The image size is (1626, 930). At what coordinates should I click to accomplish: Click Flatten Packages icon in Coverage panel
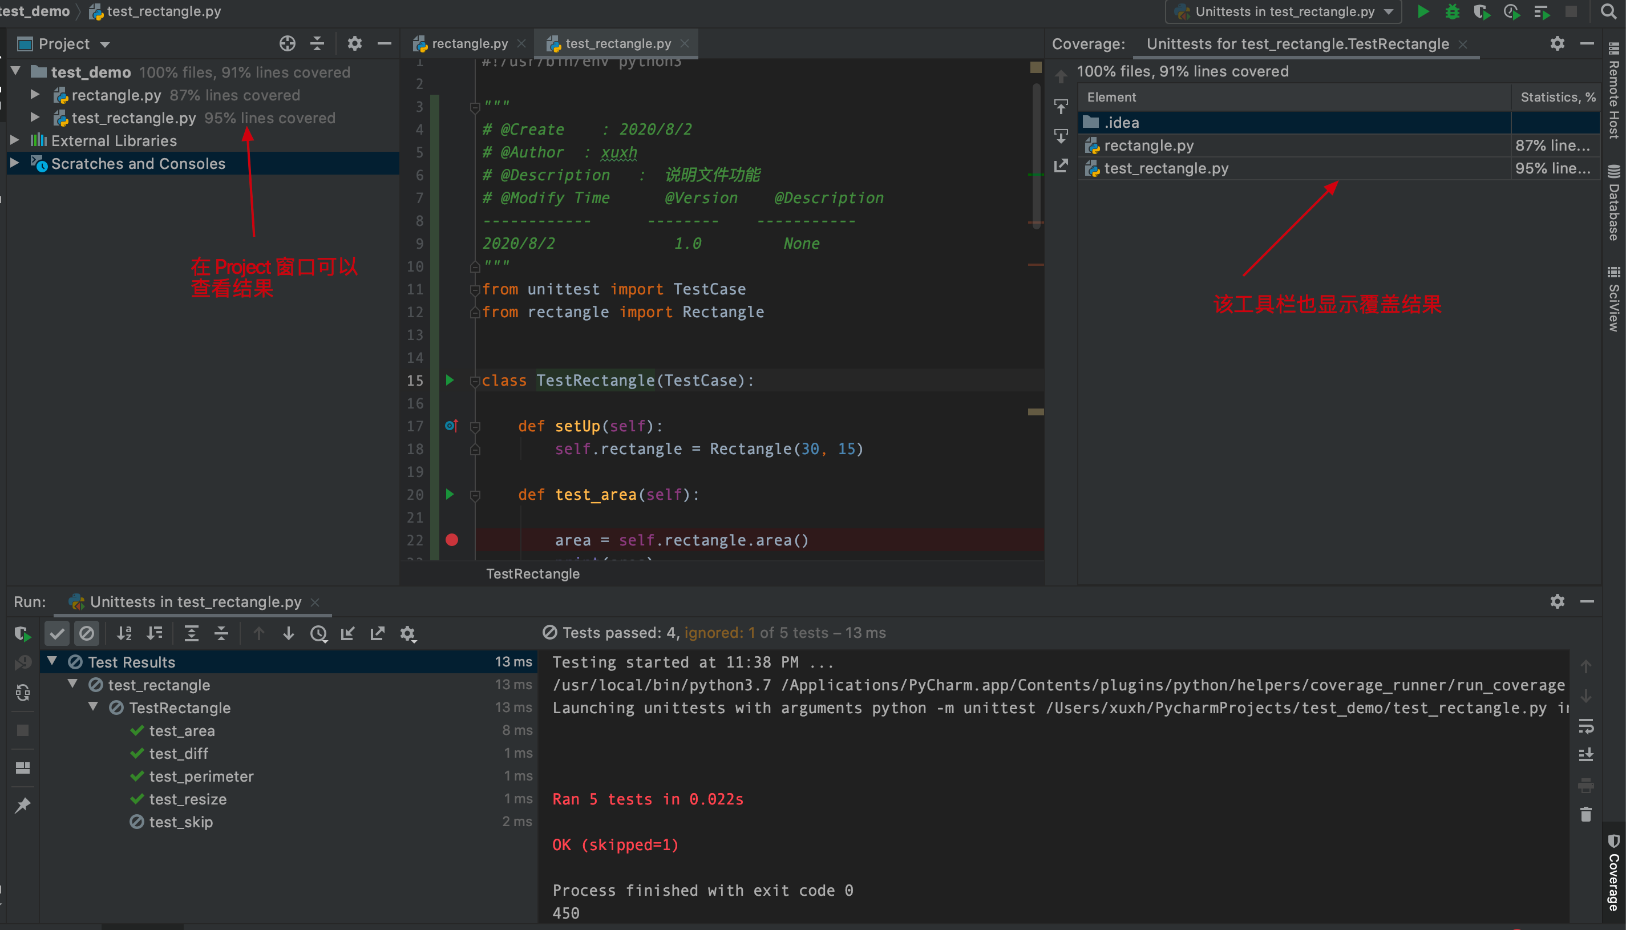point(1061,106)
